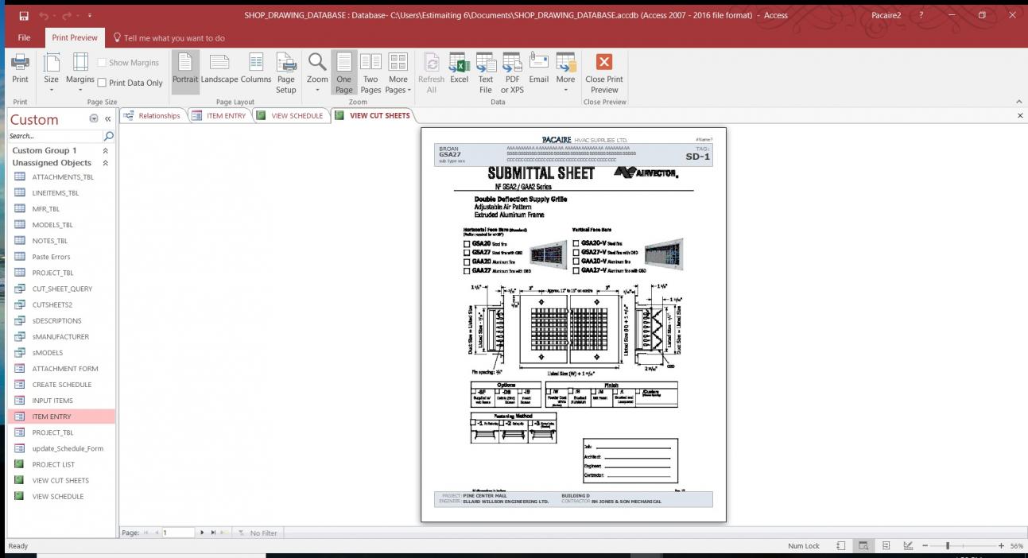This screenshot has width=1028, height=558.
Task: Select the VIEW CUT SHEETS document tab
Action: click(x=372, y=116)
